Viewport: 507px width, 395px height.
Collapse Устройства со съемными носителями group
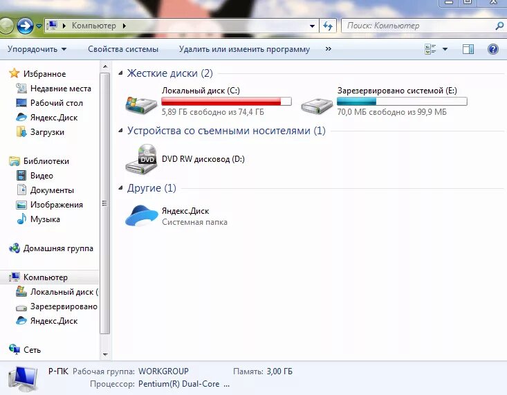120,131
